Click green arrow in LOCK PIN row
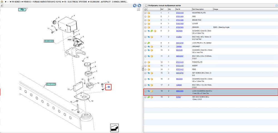 point(148,43)
